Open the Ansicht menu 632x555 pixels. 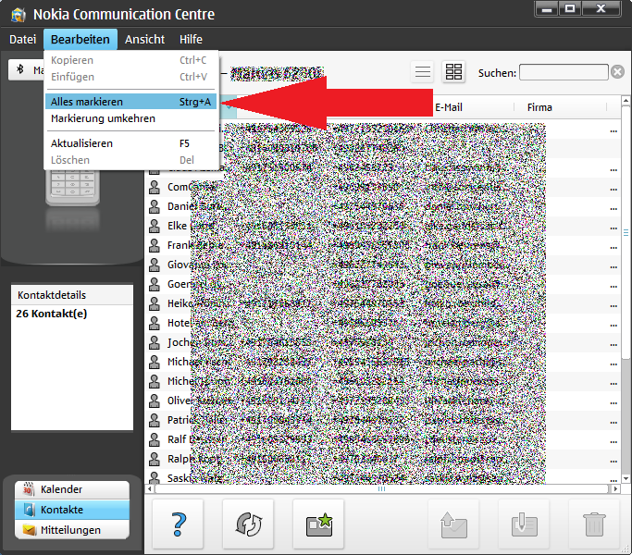pos(144,40)
